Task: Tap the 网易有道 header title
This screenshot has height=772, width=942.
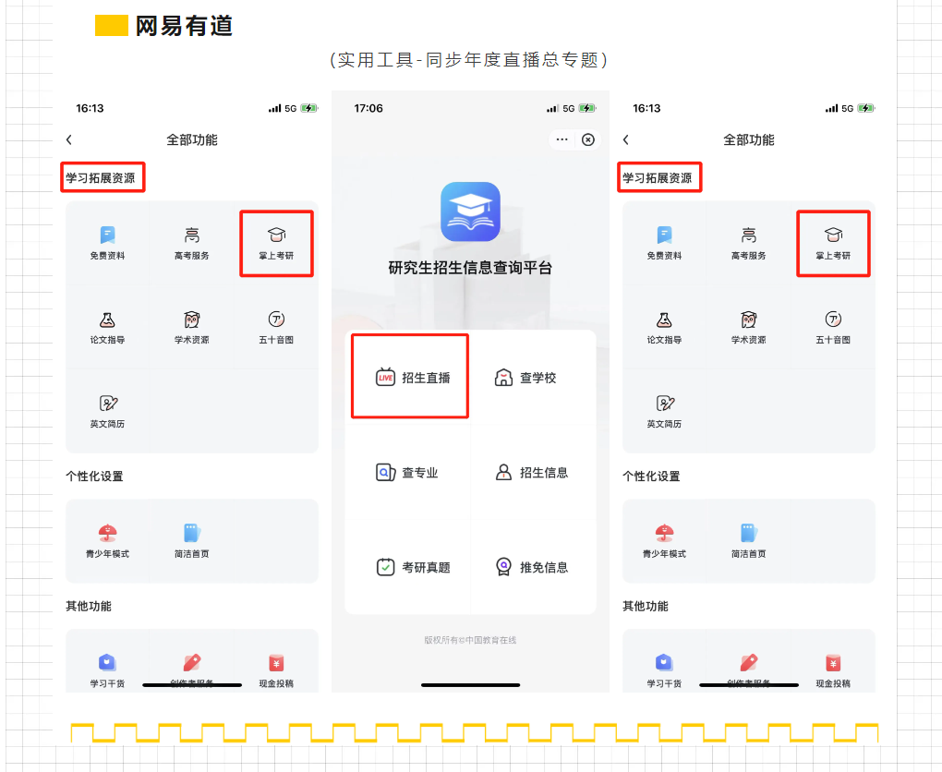Action: click(184, 26)
